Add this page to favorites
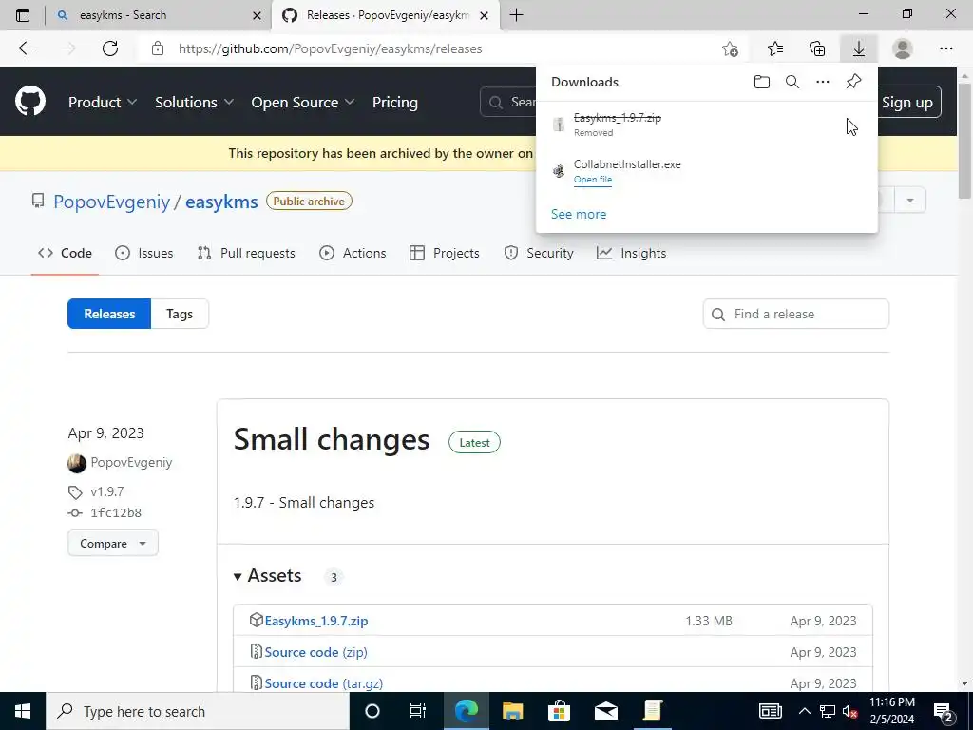Image resolution: width=973 pixels, height=730 pixels. pos(731,48)
